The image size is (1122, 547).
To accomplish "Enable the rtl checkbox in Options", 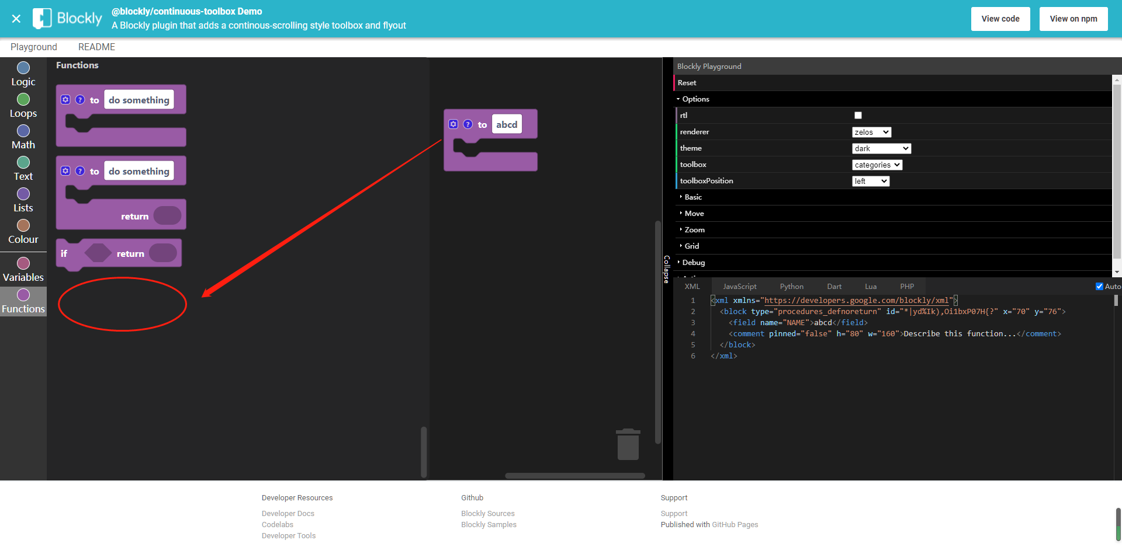I will [x=858, y=115].
